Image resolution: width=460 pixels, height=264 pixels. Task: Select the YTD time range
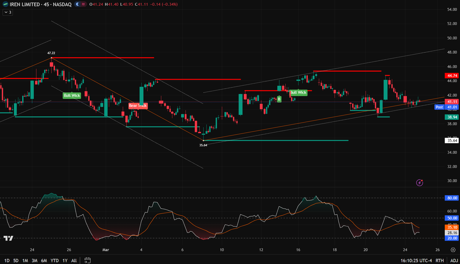point(54,261)
